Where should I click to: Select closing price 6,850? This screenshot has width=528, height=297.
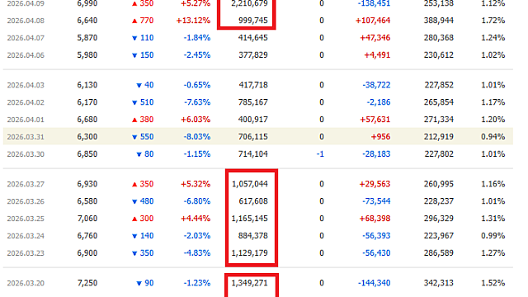tap(87, 154)
